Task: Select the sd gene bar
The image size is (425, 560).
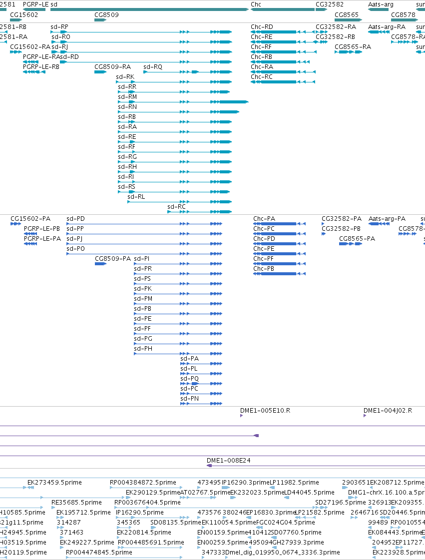Action: 149,9
